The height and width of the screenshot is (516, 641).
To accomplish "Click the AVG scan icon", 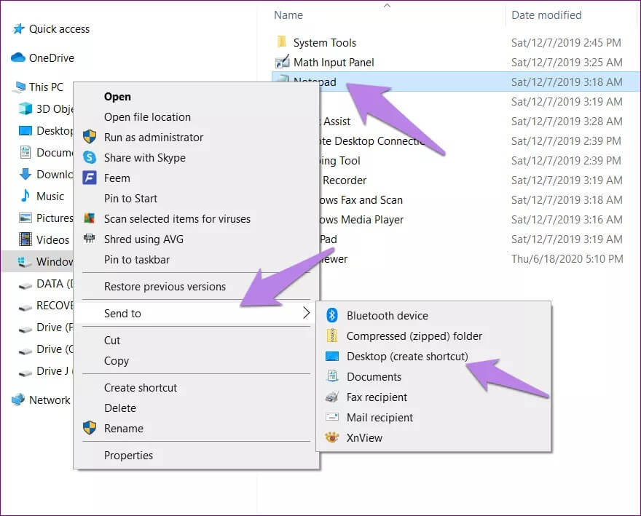I will tap(90, 218).
